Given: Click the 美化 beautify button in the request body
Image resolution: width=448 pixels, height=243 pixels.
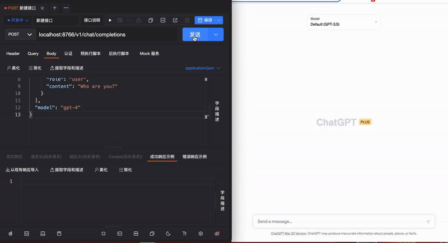Looking at the screenshot, I should coord(13,68).
